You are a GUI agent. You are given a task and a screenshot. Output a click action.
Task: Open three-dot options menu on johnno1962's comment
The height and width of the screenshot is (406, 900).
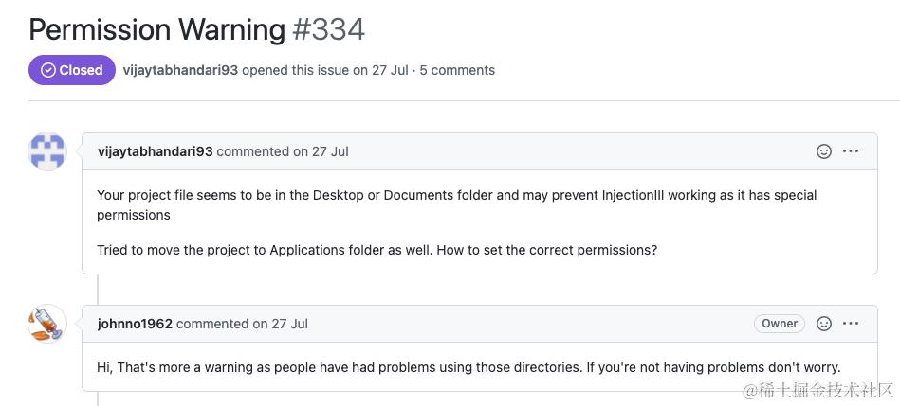coord(851,324)
